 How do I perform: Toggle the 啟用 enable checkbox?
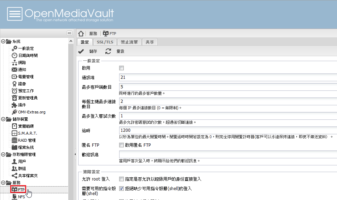121,68
